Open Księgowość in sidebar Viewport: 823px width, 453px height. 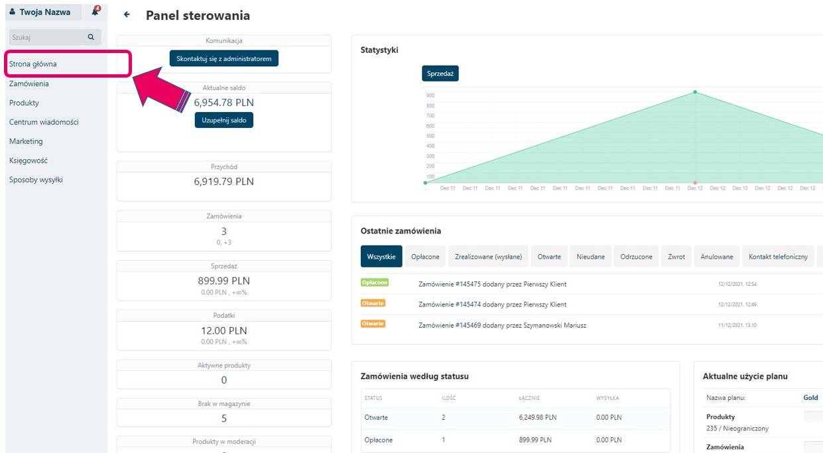click(29, 161)
